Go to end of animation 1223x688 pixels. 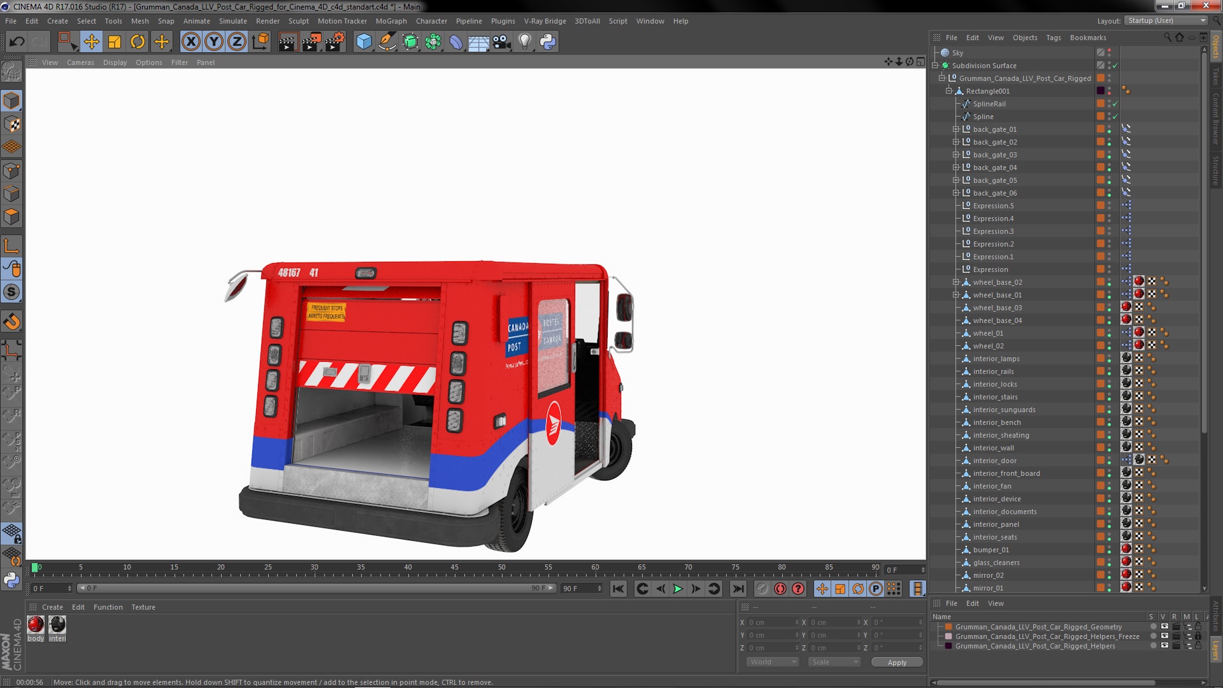point(738,589)
